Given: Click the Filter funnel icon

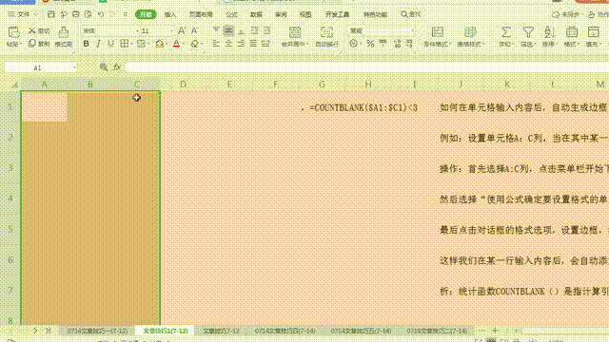Looking at the screenshot, I should (x=528, y=32).
